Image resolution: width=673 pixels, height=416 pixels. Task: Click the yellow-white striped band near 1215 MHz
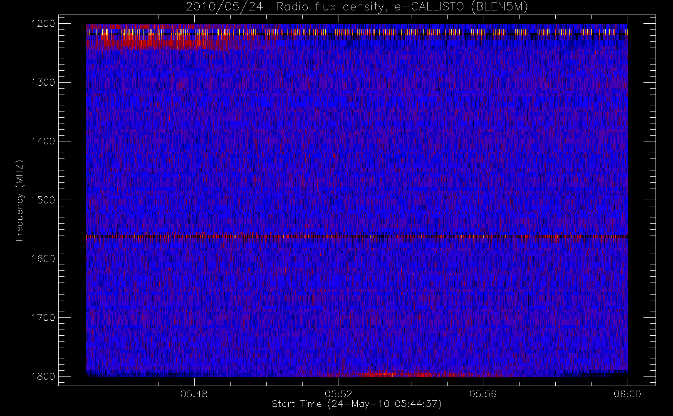[357, 32]
